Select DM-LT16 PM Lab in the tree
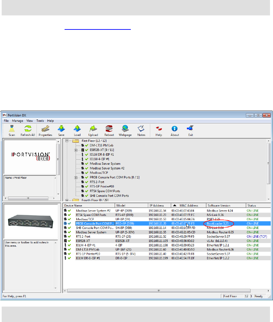Screen dimensions: 273x322 [x=101, y=145]
